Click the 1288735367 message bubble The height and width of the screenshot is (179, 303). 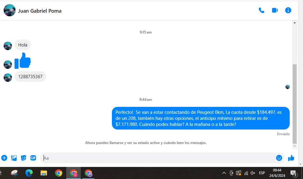point(30,77)
